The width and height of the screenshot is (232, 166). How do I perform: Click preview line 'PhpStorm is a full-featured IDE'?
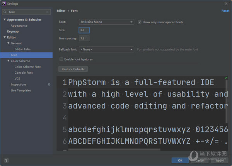coord(141,82)
